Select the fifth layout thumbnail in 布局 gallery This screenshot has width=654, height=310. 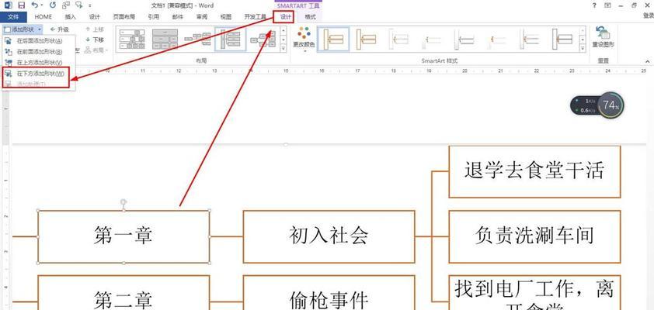pos(263,40)
